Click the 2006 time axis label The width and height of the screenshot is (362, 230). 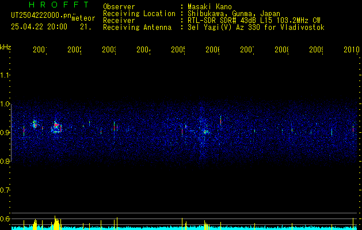pyautogui.click(x=213, y=49)
